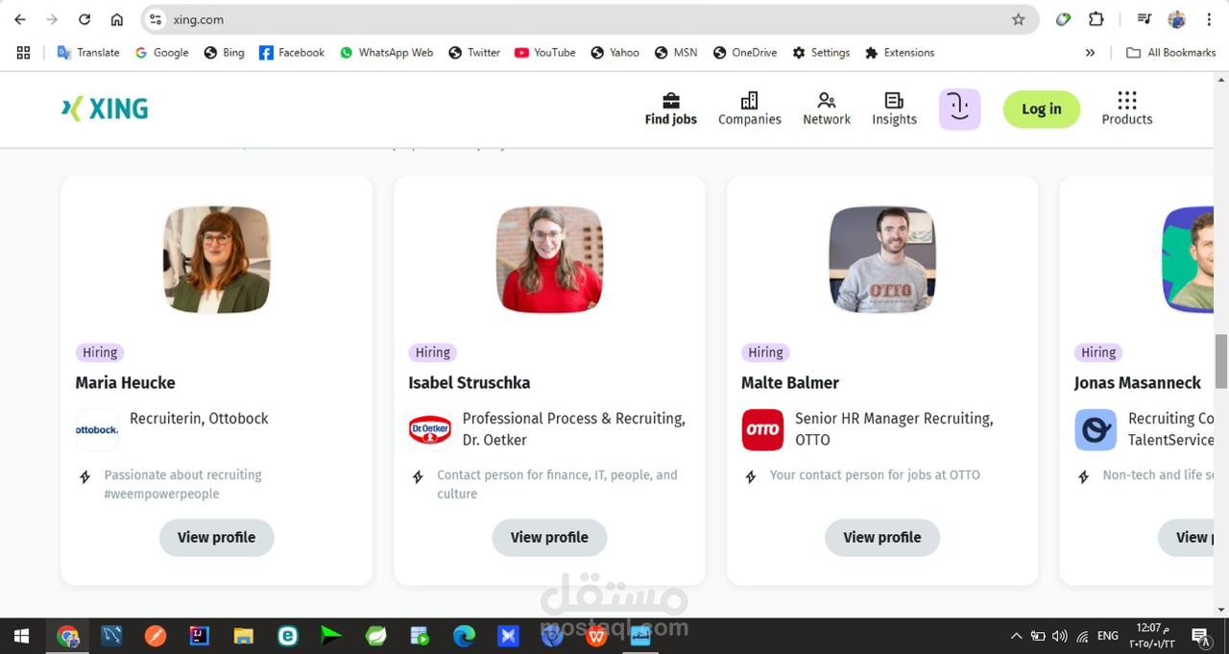Open the Chrome three-dot menu

click(x=1208, y=19)
